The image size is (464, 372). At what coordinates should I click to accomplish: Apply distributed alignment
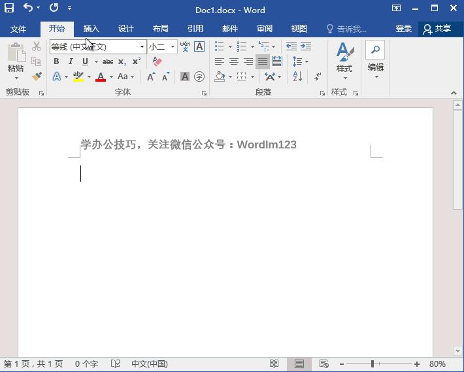click(277, 61)
